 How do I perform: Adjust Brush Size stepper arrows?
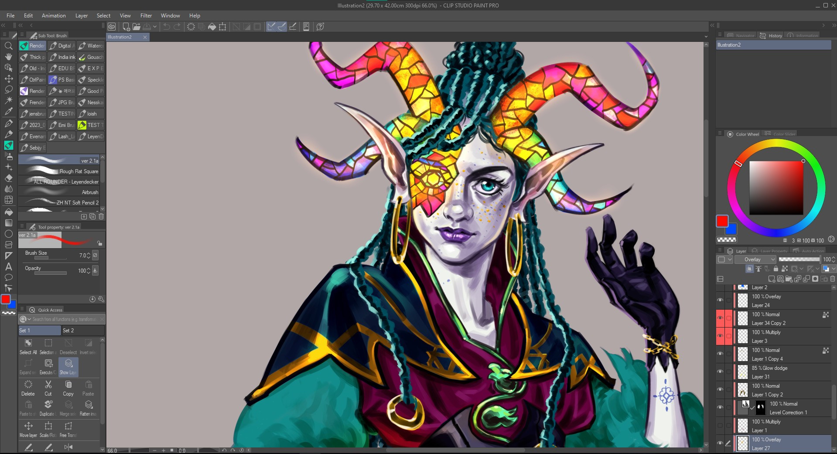89,256
